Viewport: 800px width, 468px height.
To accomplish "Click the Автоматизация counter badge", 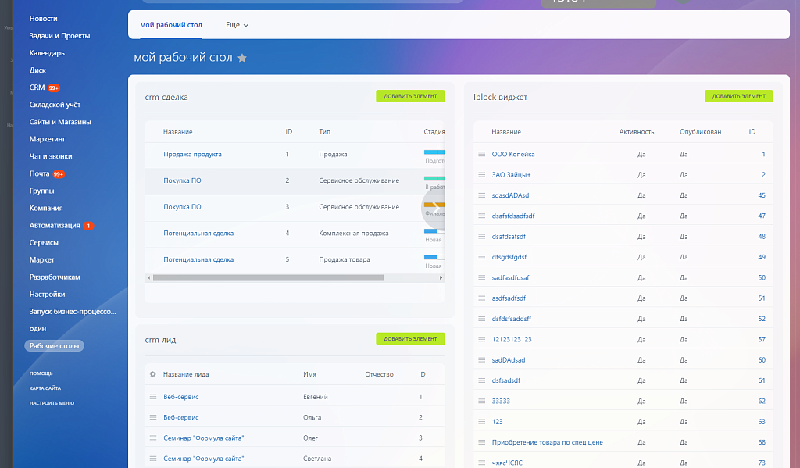I will click(x=88, y=226).
